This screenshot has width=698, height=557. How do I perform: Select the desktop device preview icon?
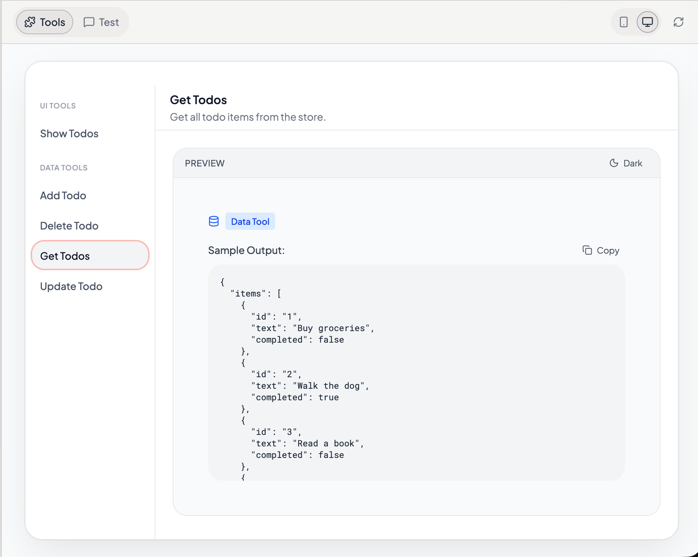(647, 22)
